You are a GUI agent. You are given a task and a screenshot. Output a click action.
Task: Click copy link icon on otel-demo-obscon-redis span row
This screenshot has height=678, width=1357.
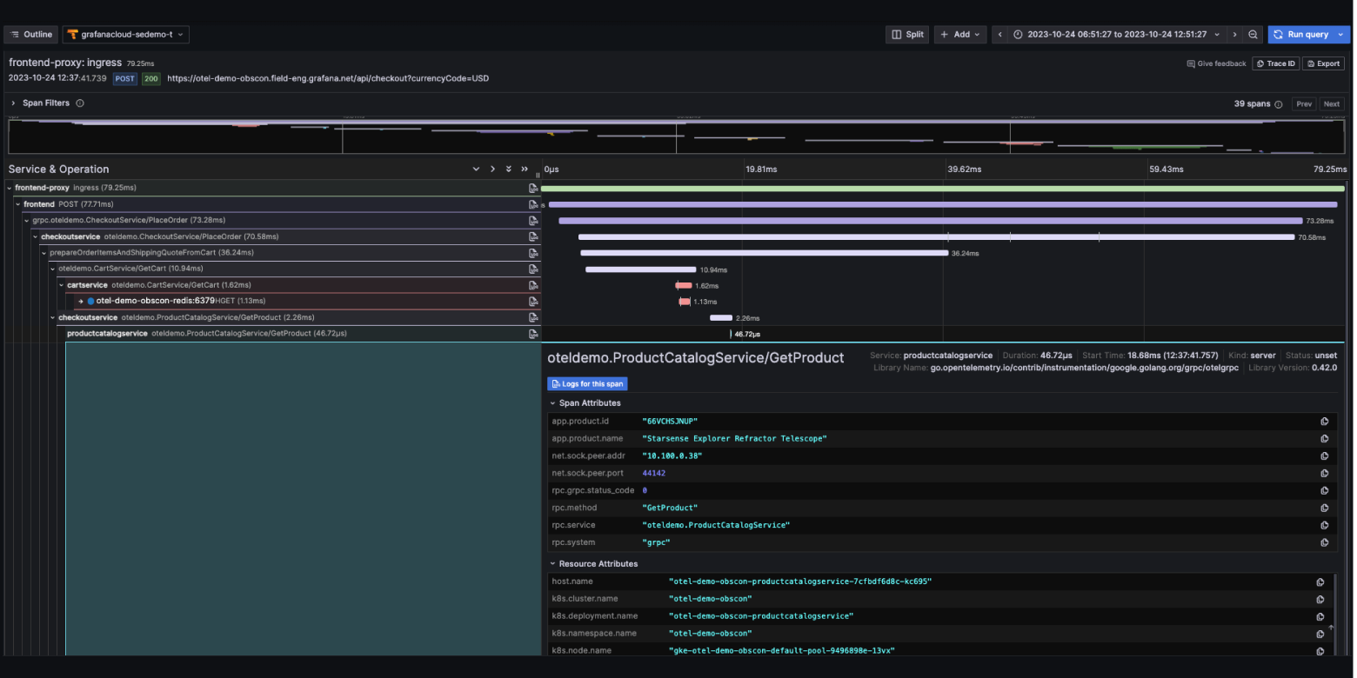pos(533,301)
